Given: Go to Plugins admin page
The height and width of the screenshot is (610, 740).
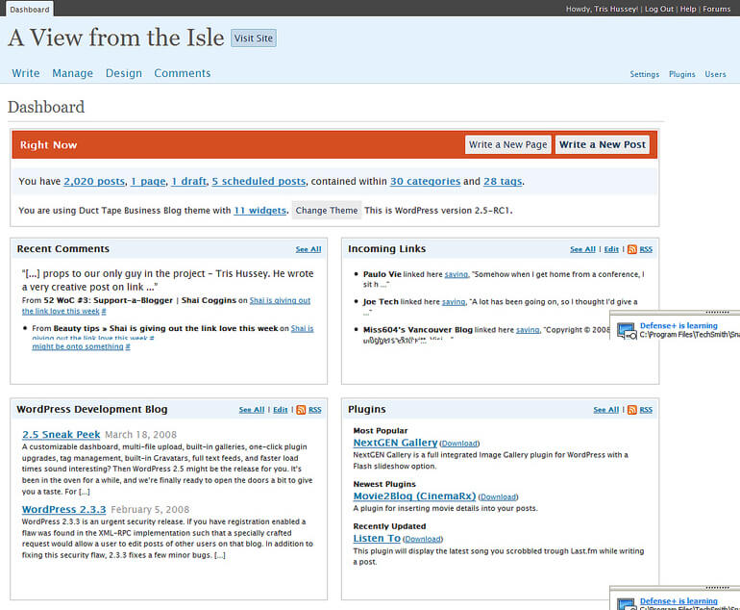Looking at the screenshot, I should (x=682, y=74).
